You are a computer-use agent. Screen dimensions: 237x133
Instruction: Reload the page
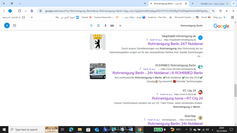221,11
